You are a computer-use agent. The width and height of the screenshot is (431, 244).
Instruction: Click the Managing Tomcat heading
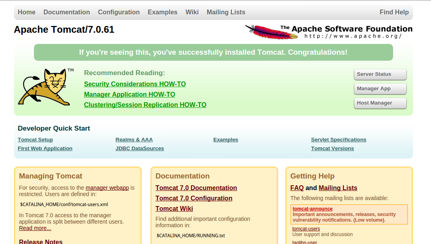click(x=51, y=176)
